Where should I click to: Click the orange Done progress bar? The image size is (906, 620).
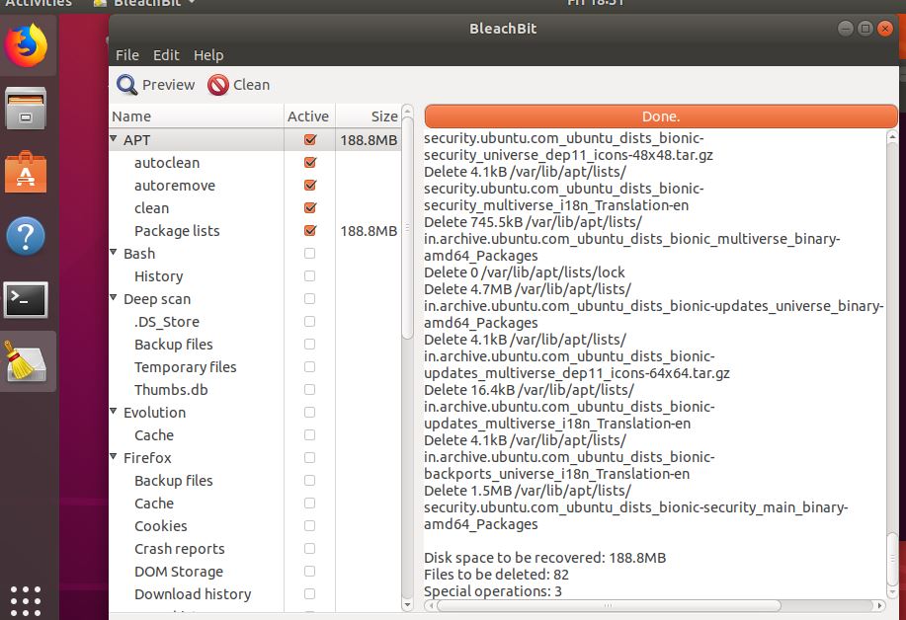[661, 116]
